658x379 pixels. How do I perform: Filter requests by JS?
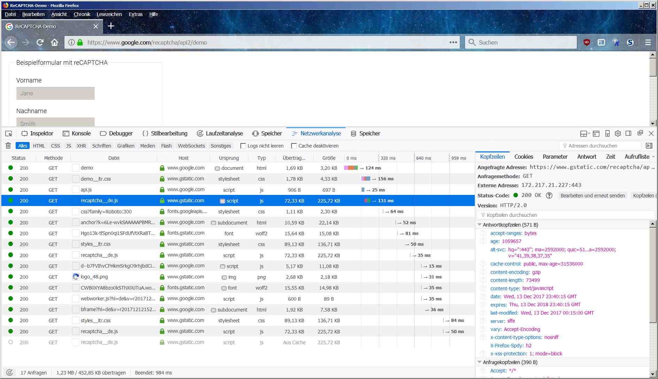69,146
